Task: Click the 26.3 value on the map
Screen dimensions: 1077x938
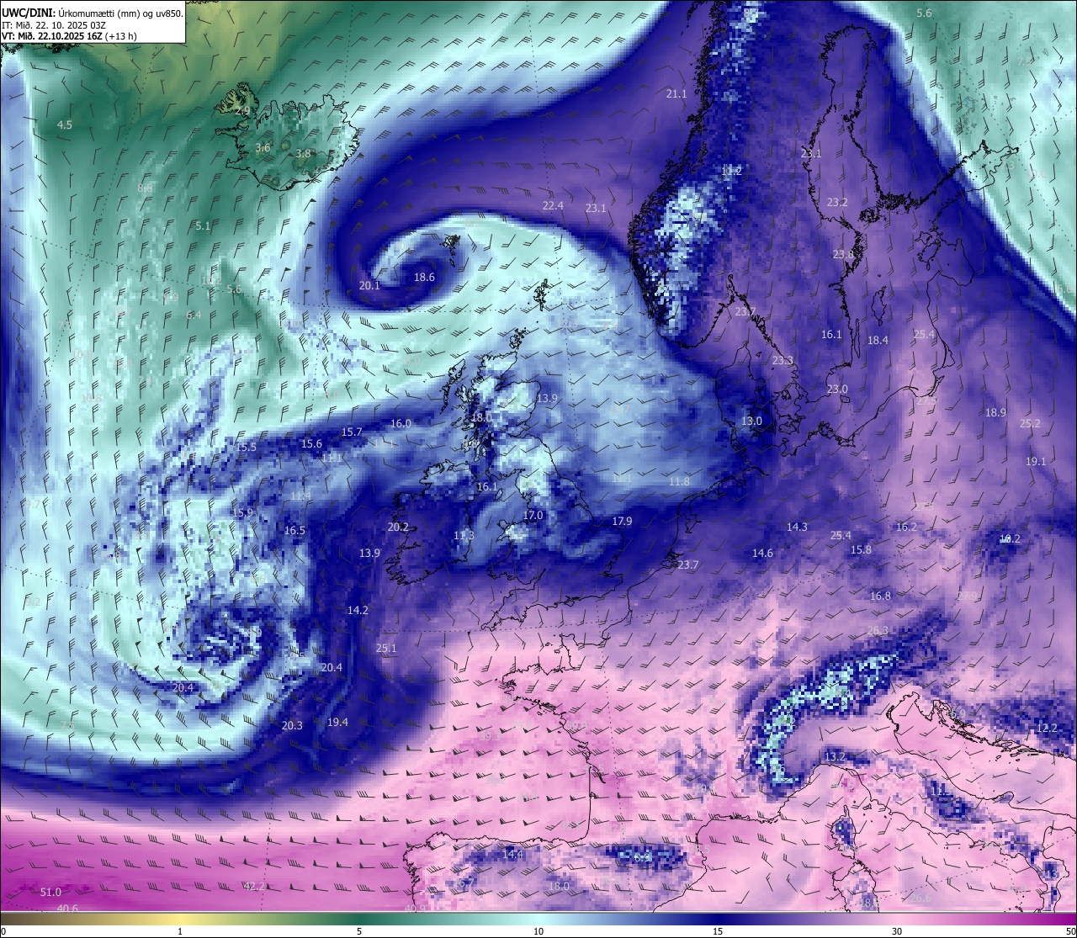Action: click(878, 631)
